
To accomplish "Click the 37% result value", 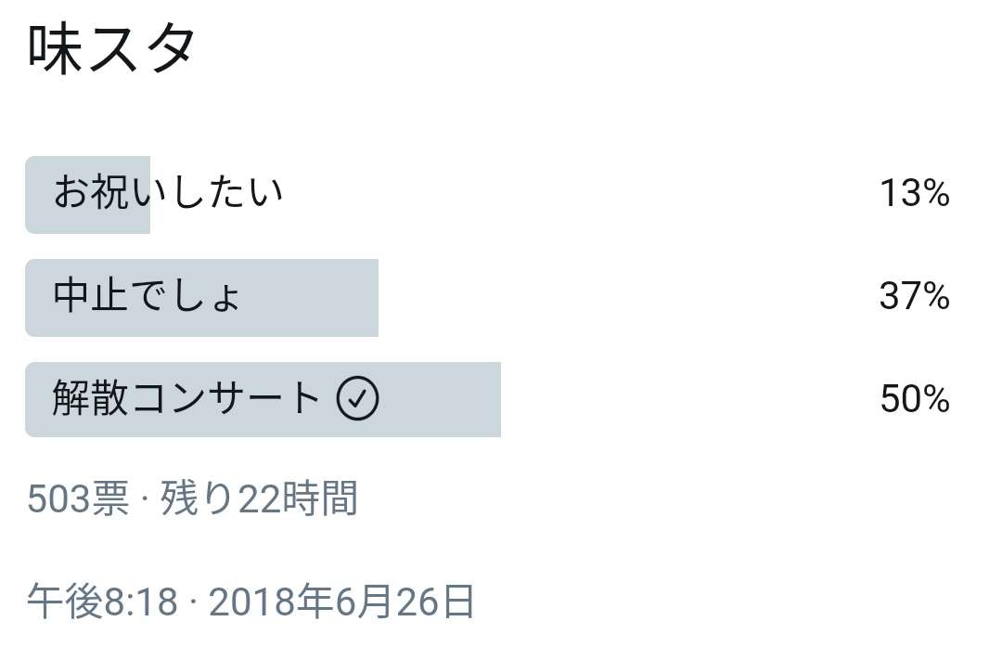I will pos(915,296).
